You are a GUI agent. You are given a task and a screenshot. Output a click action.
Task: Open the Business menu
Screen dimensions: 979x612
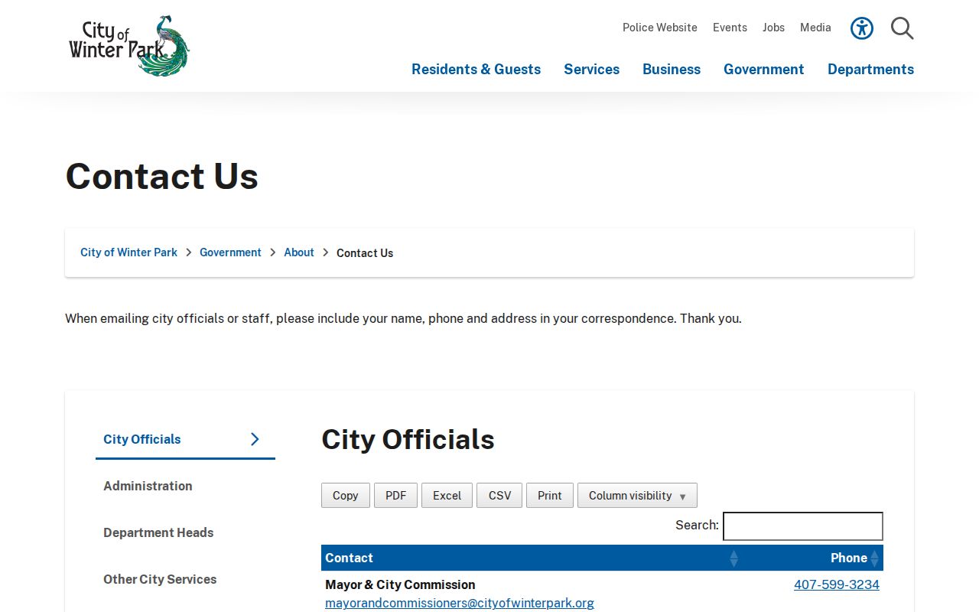(672, 70)
